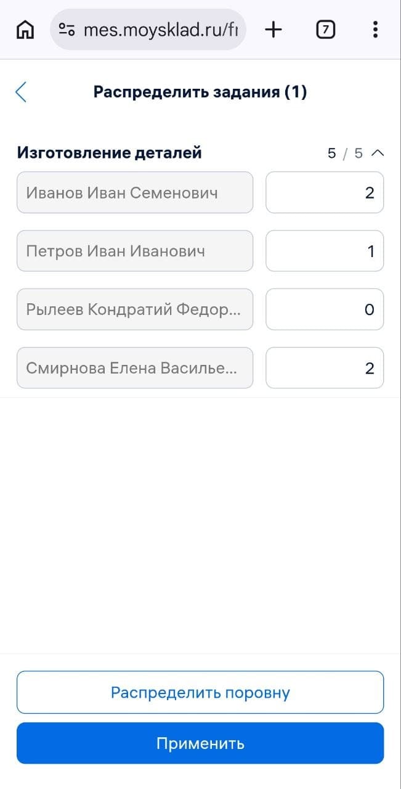
Task: Collapse the Изготовление деталей task section
Action: (378, 152)
